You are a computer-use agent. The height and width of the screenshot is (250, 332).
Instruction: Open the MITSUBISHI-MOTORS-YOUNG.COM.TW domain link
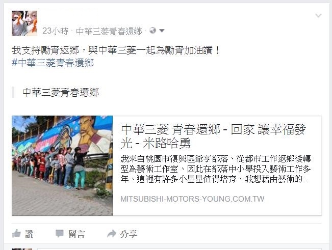click(x=192, y=199)
